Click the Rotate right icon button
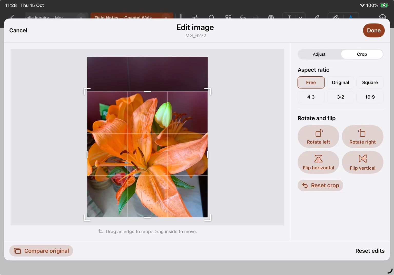The image size is (394, 275). (362, 136)
